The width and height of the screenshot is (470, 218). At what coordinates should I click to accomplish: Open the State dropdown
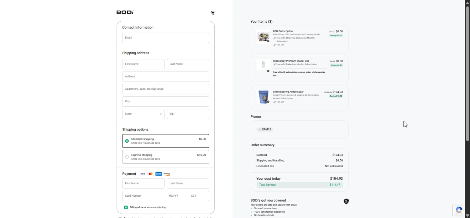pyautogui.click(x=143, y=114)
